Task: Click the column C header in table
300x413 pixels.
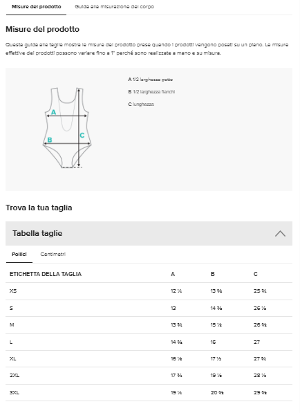Action: (256, 274)
